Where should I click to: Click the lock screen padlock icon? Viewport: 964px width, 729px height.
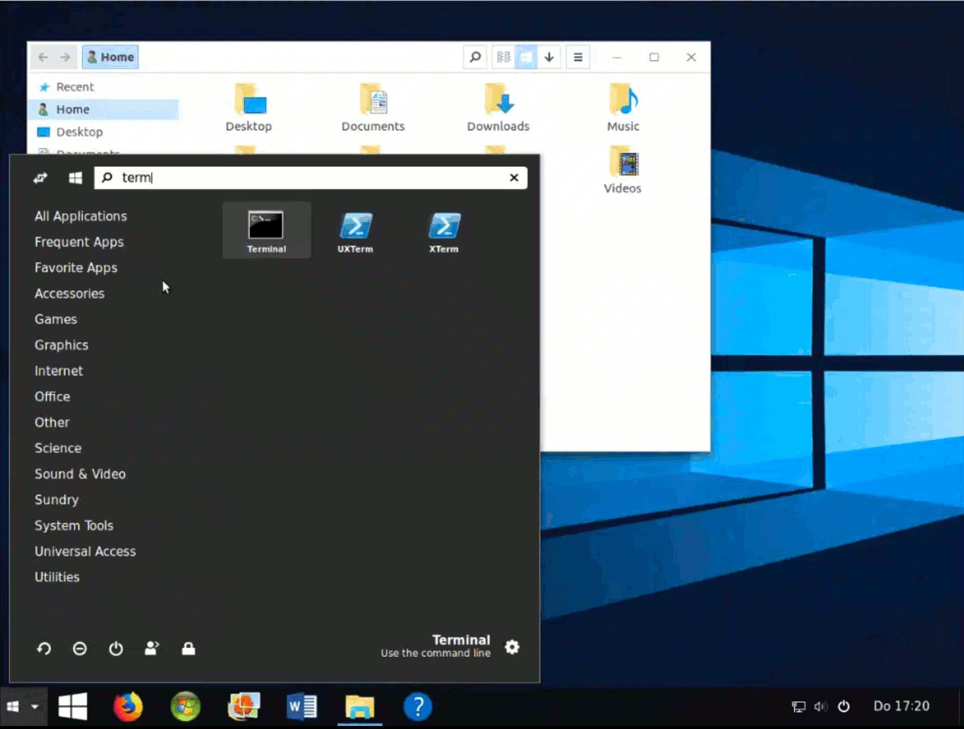[x=188, y=648]
